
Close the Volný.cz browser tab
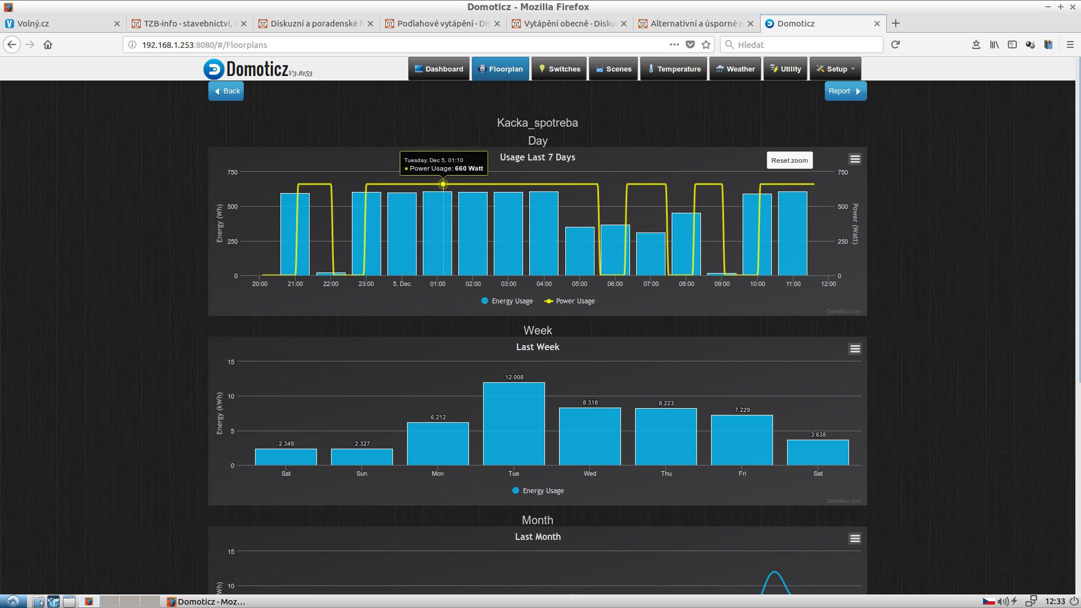(117, 24)
